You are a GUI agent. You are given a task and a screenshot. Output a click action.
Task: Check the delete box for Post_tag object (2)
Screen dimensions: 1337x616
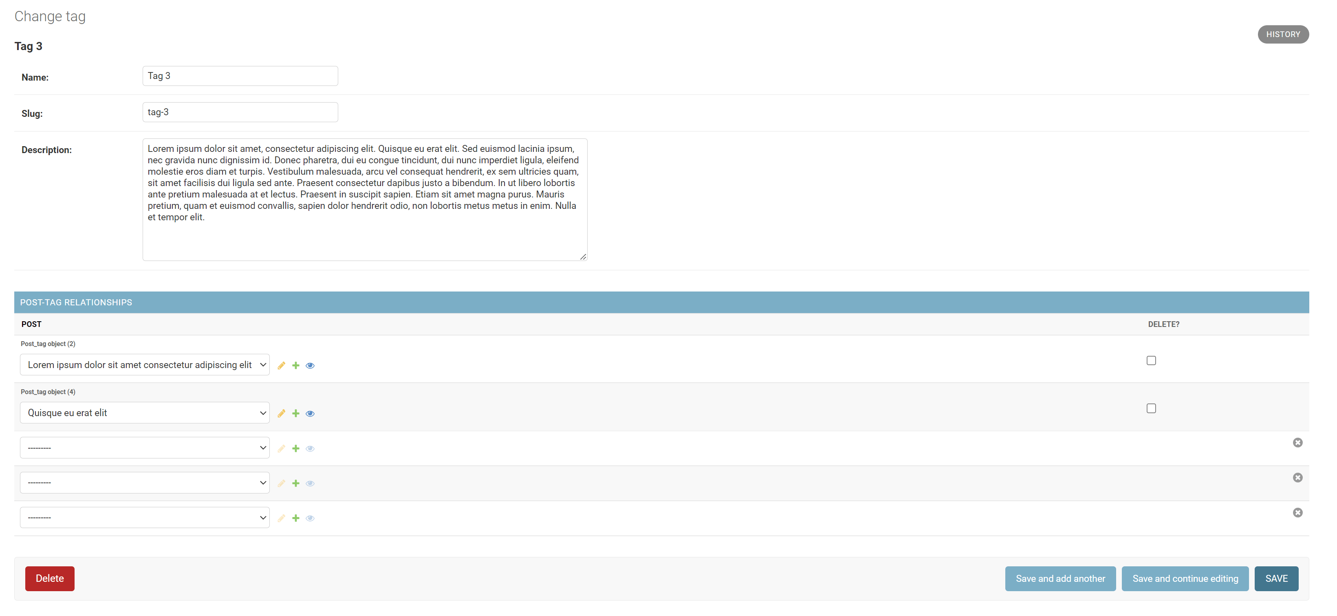(x=1151, y=360)
